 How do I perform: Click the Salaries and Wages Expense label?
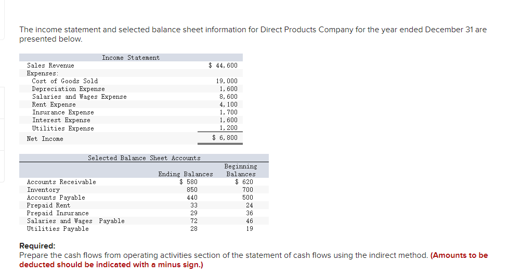(x=80, y=97)
